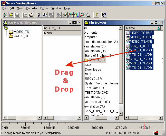Screen dimensions: 166x136
Task: Click the VIDEO_TS.VOB file icon
Action: click(128, 41)
